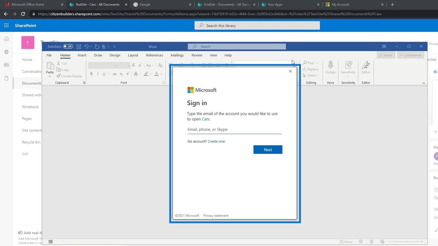This screenshot has height=246, width=438.
Task: Toggle Underline formatting
Action: click(x=104, y=74)
